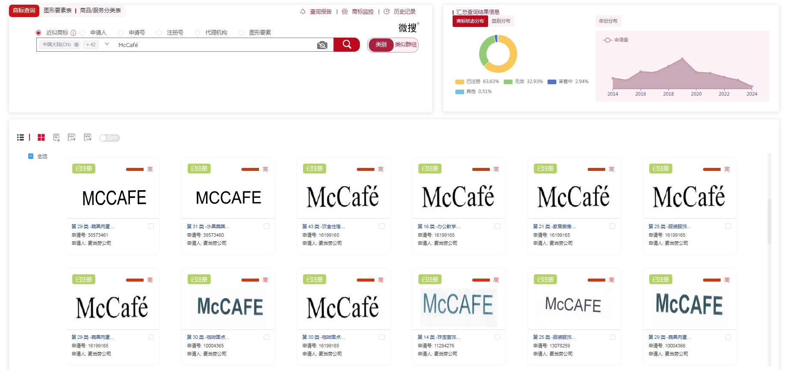
Task: Open image search via camera icon
Action: (x=322, y=45)
